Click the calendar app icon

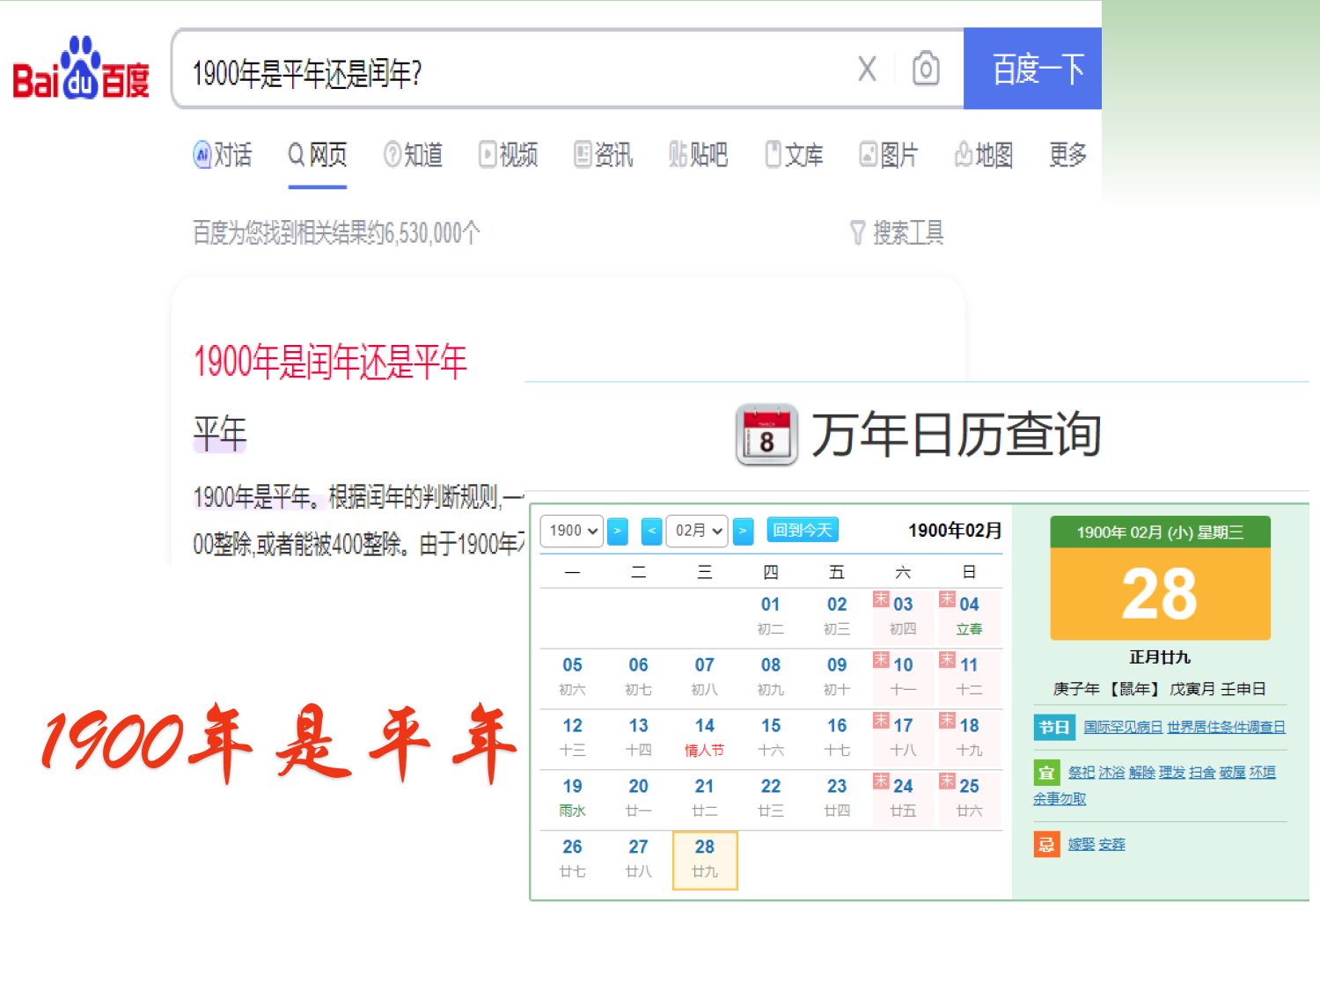tap(766, 435)
